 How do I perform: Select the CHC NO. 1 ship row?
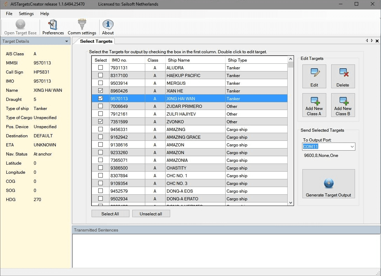[x=189, y=175]
